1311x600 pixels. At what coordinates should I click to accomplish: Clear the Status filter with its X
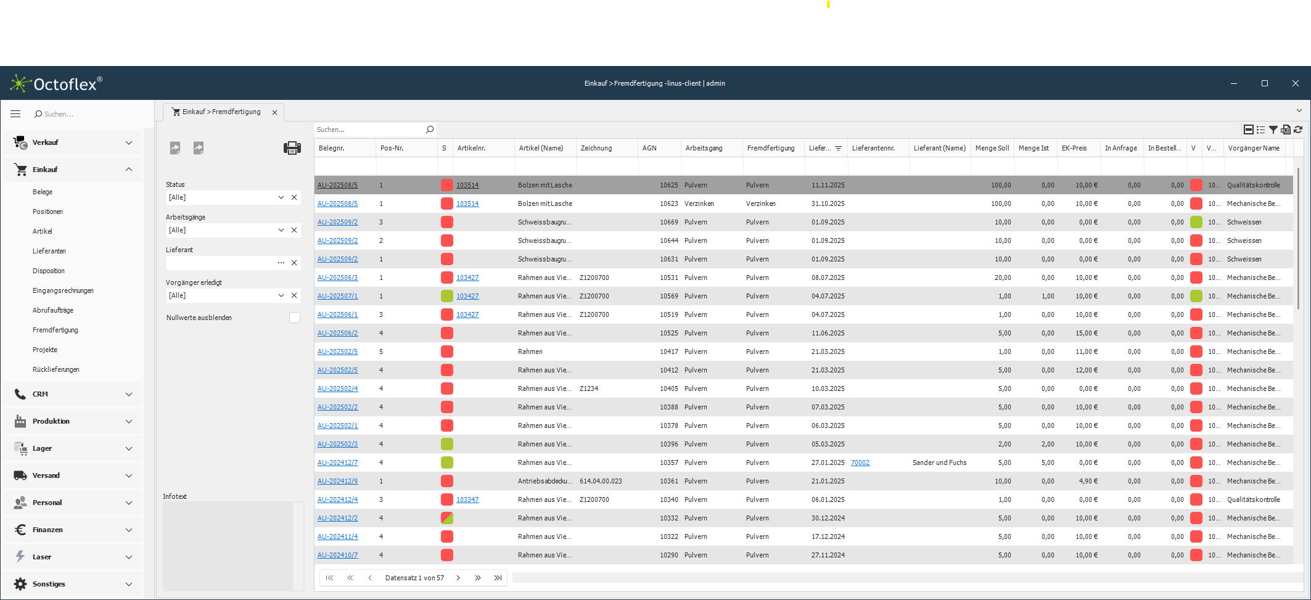(x=294, y=197)
